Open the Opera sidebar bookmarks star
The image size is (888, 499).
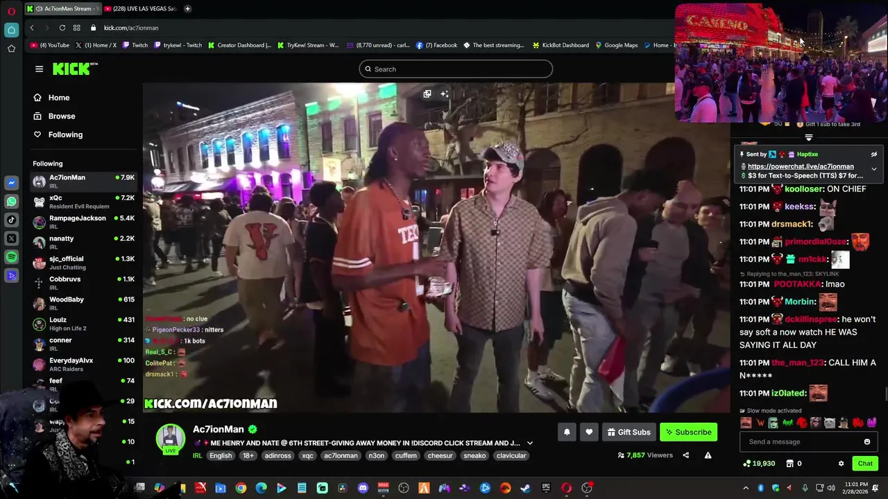[11, 49]
